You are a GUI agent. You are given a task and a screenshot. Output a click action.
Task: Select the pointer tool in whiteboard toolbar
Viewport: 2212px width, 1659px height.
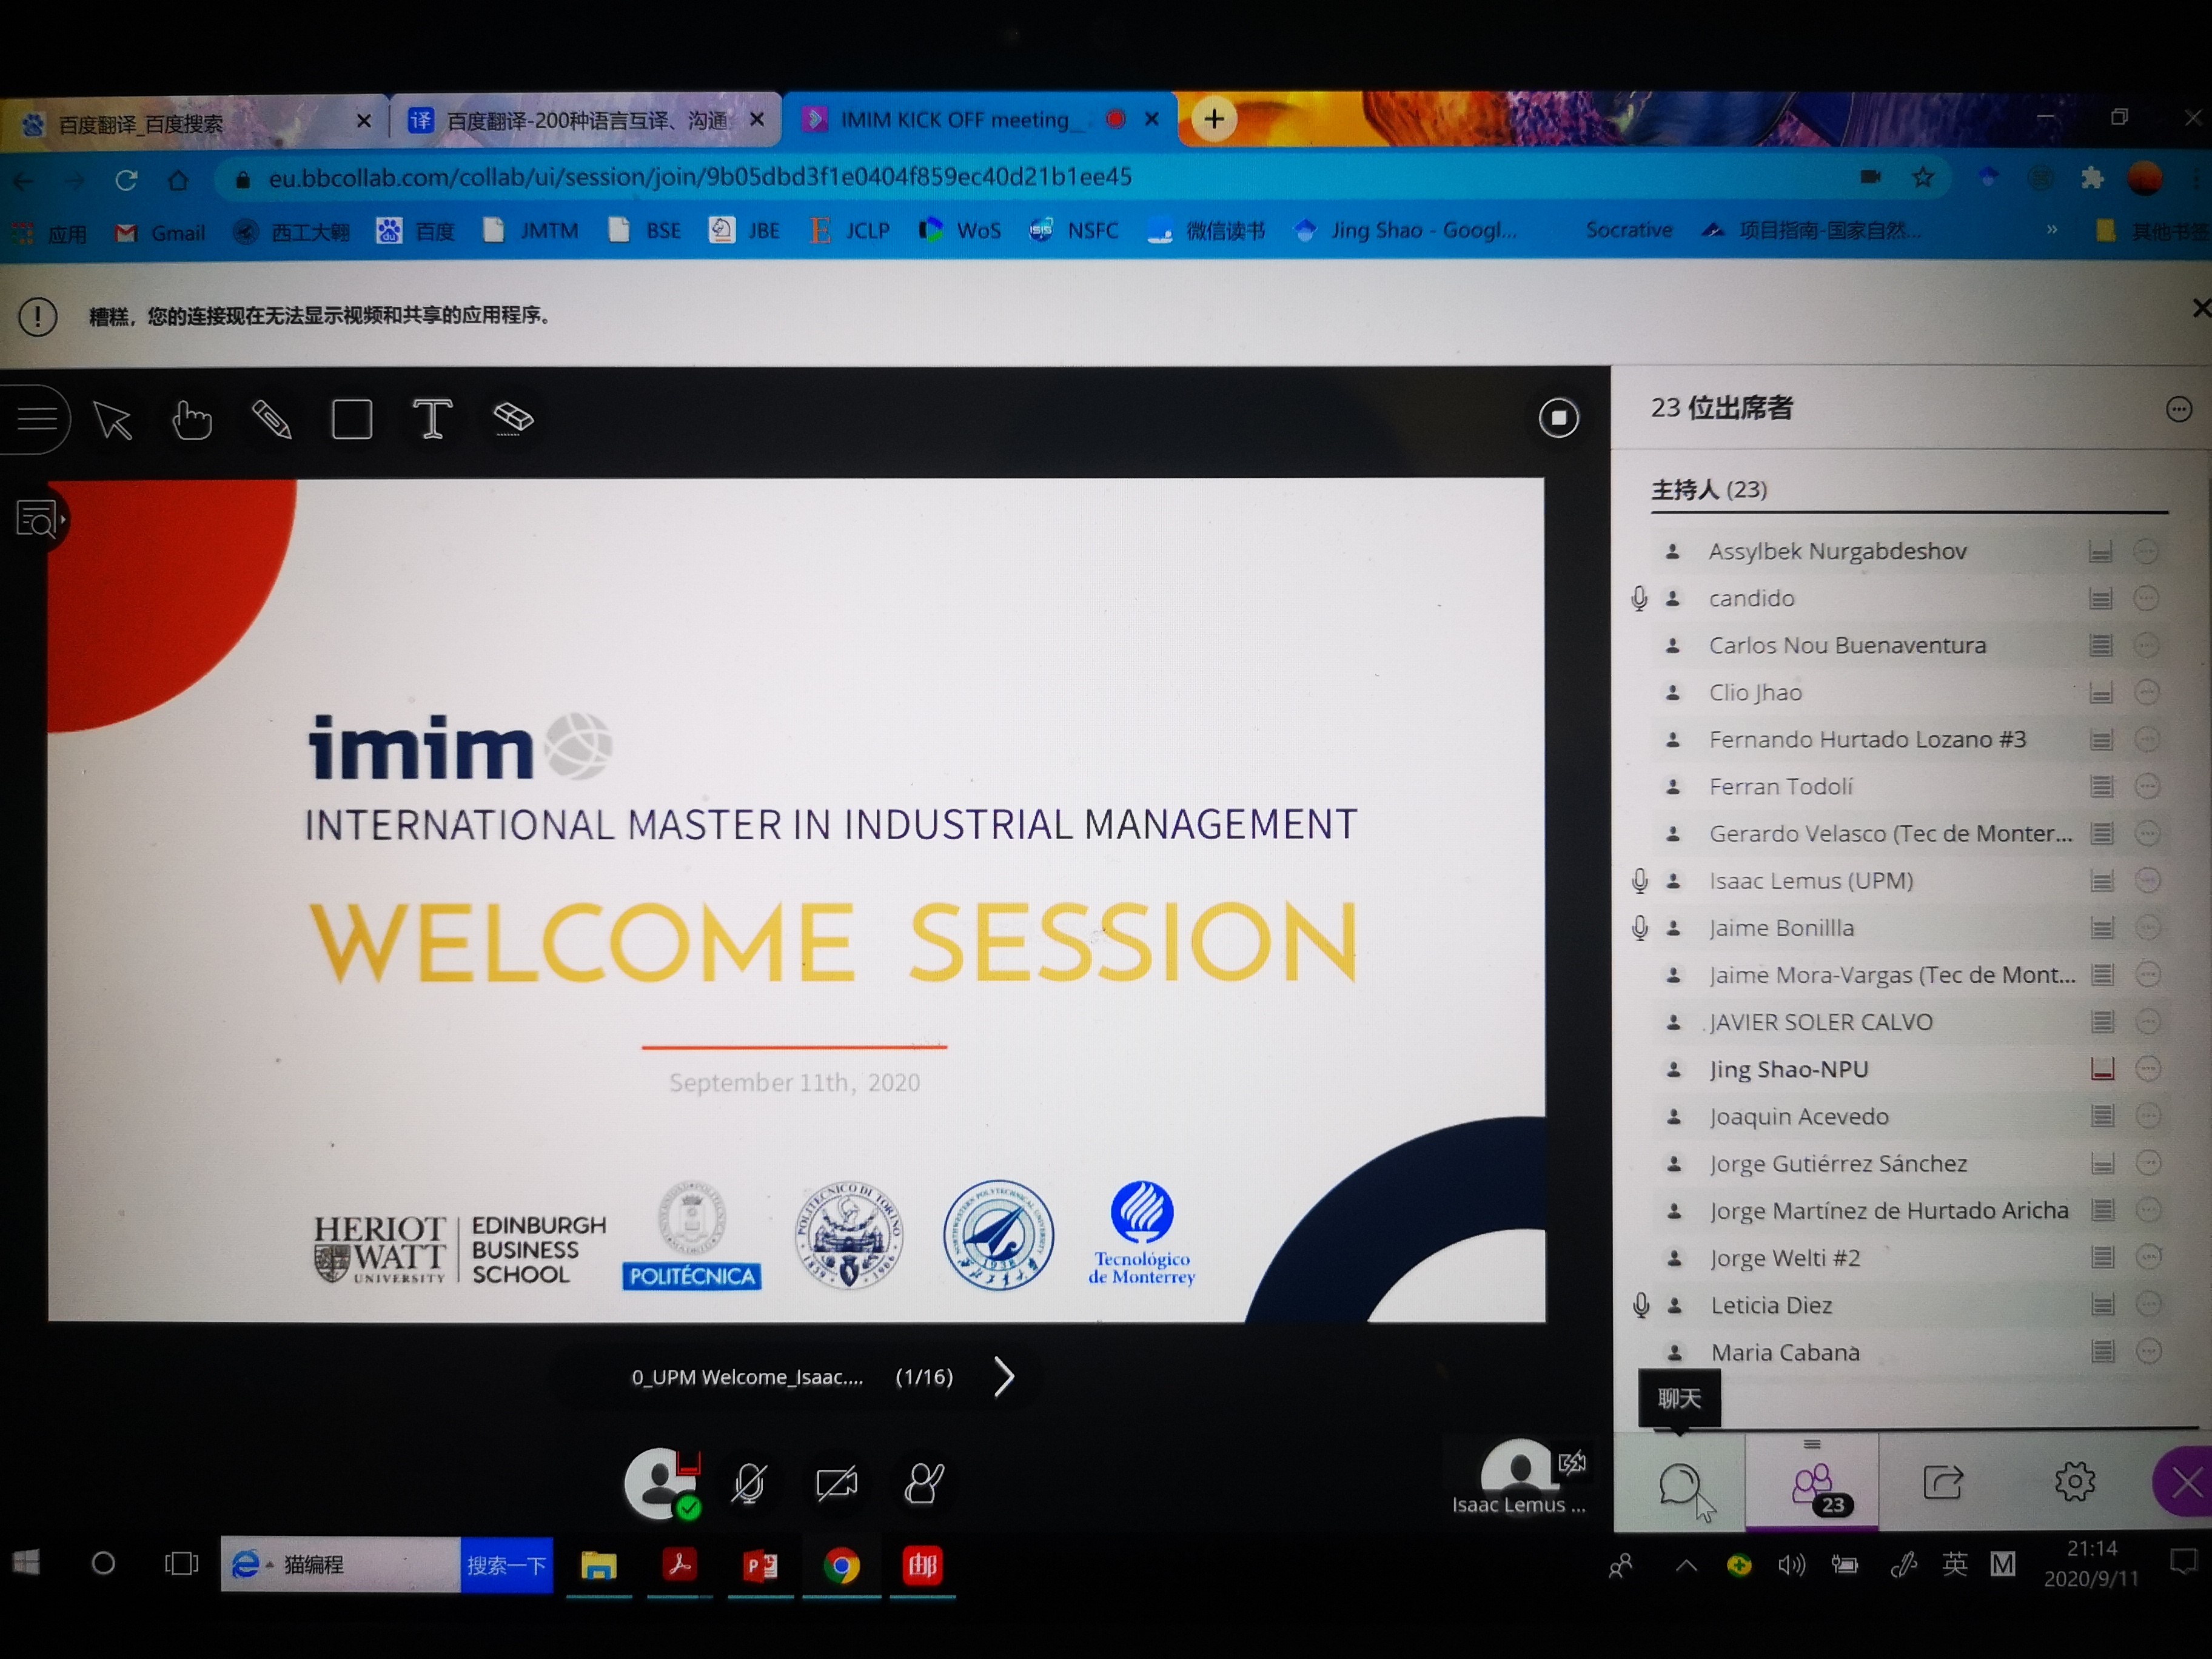coord(113,421)
